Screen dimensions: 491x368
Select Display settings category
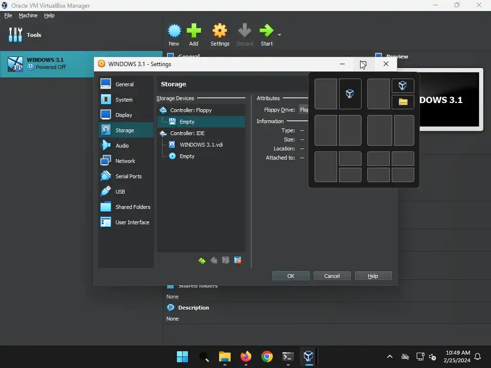[x=126, y=115]
